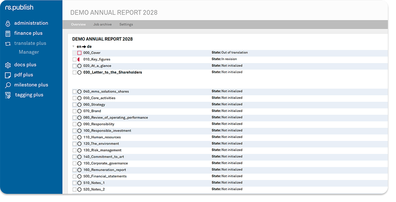Tick the checkbox for 020_At_a_glance
The height and width of the screenshot is (202, 396).
74,66
